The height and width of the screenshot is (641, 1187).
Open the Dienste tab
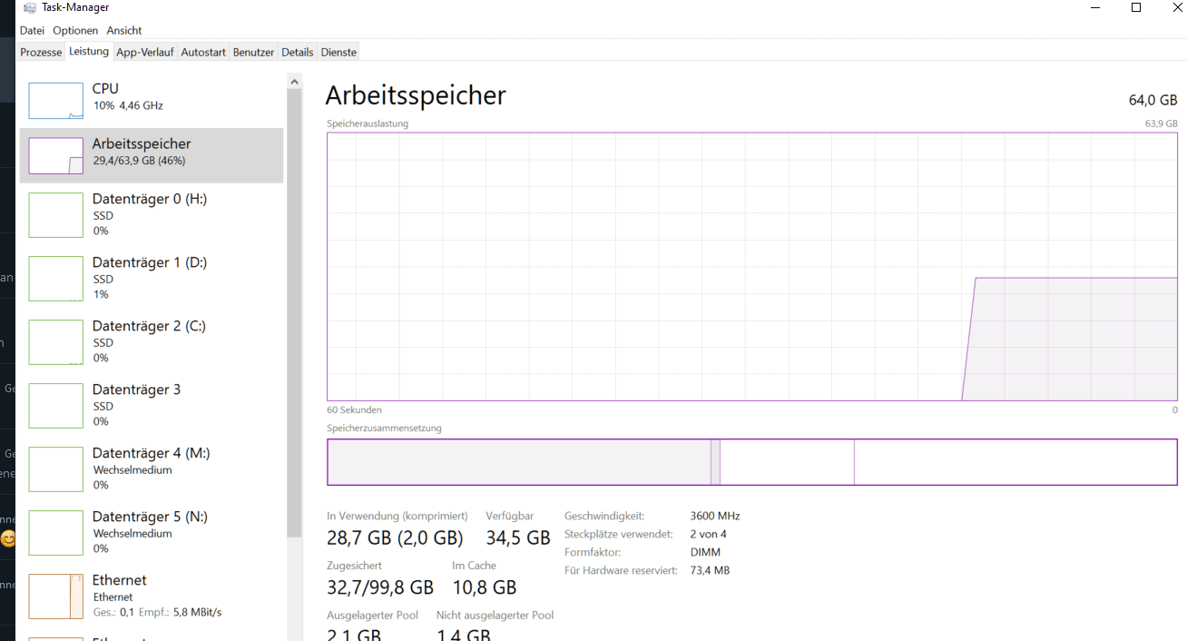click(x=338, y=53)
